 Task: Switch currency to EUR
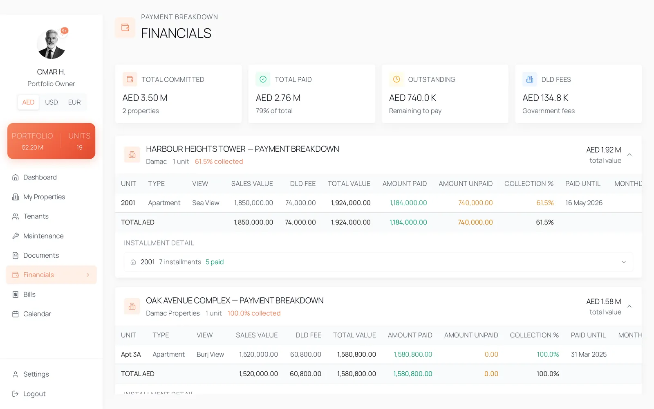pos(74,102)
